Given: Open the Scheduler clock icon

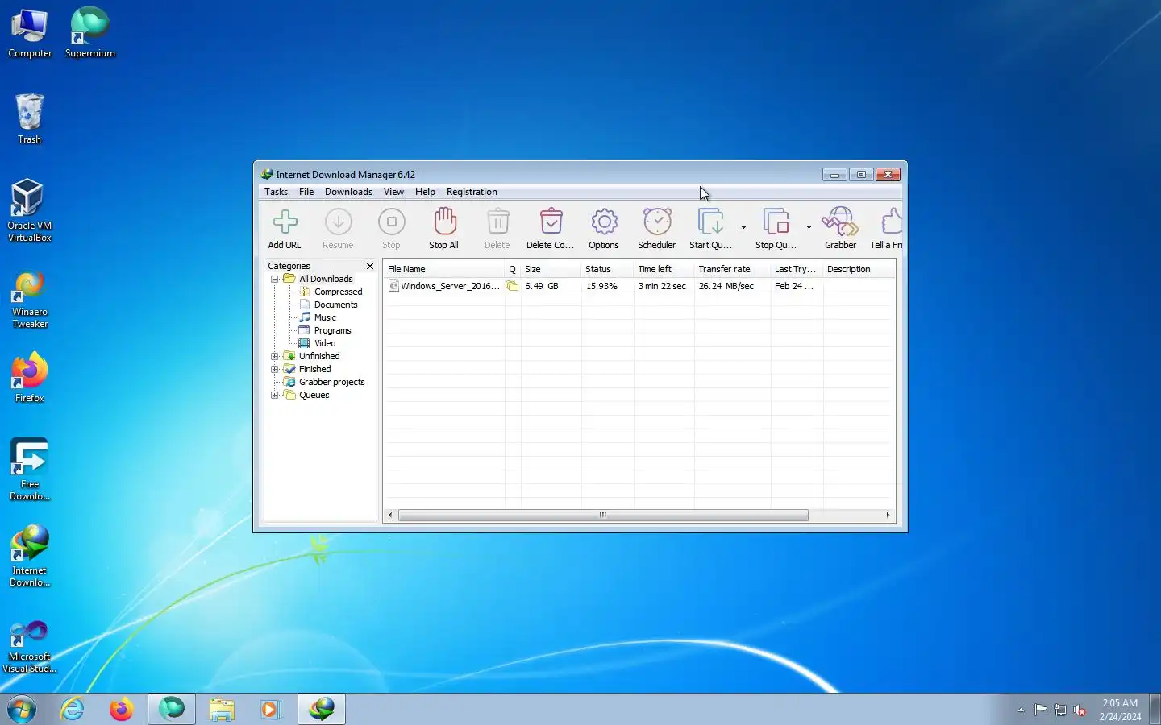Looking at the screenshot, I should (657, 222).
